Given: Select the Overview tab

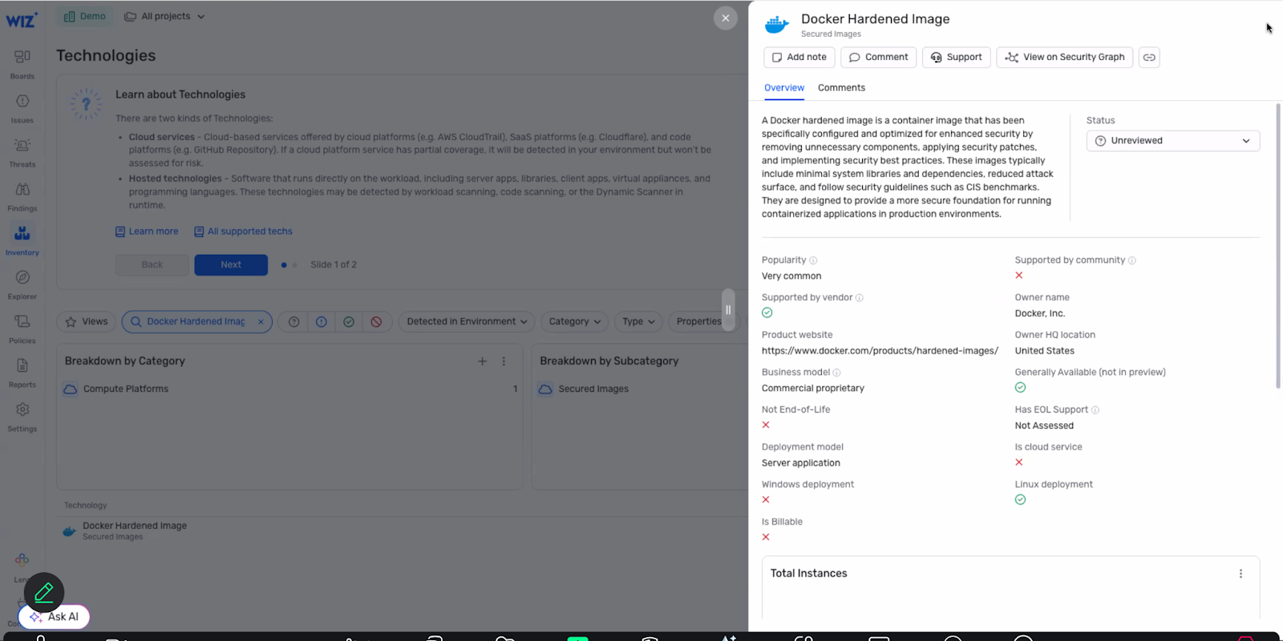Looking at the screenshot, I should [783, 88].
